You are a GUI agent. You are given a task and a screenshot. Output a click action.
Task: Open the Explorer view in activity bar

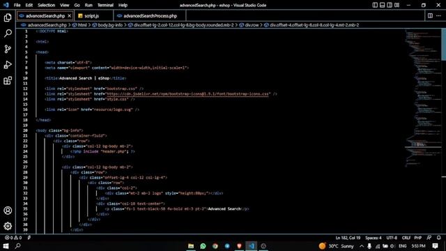pos(8,17)
